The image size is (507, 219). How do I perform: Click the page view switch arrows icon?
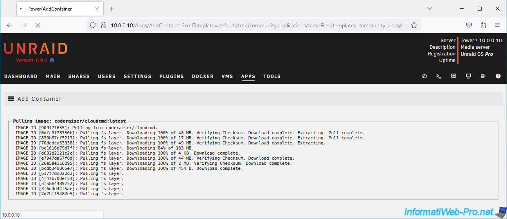click(x=424, y=77)
